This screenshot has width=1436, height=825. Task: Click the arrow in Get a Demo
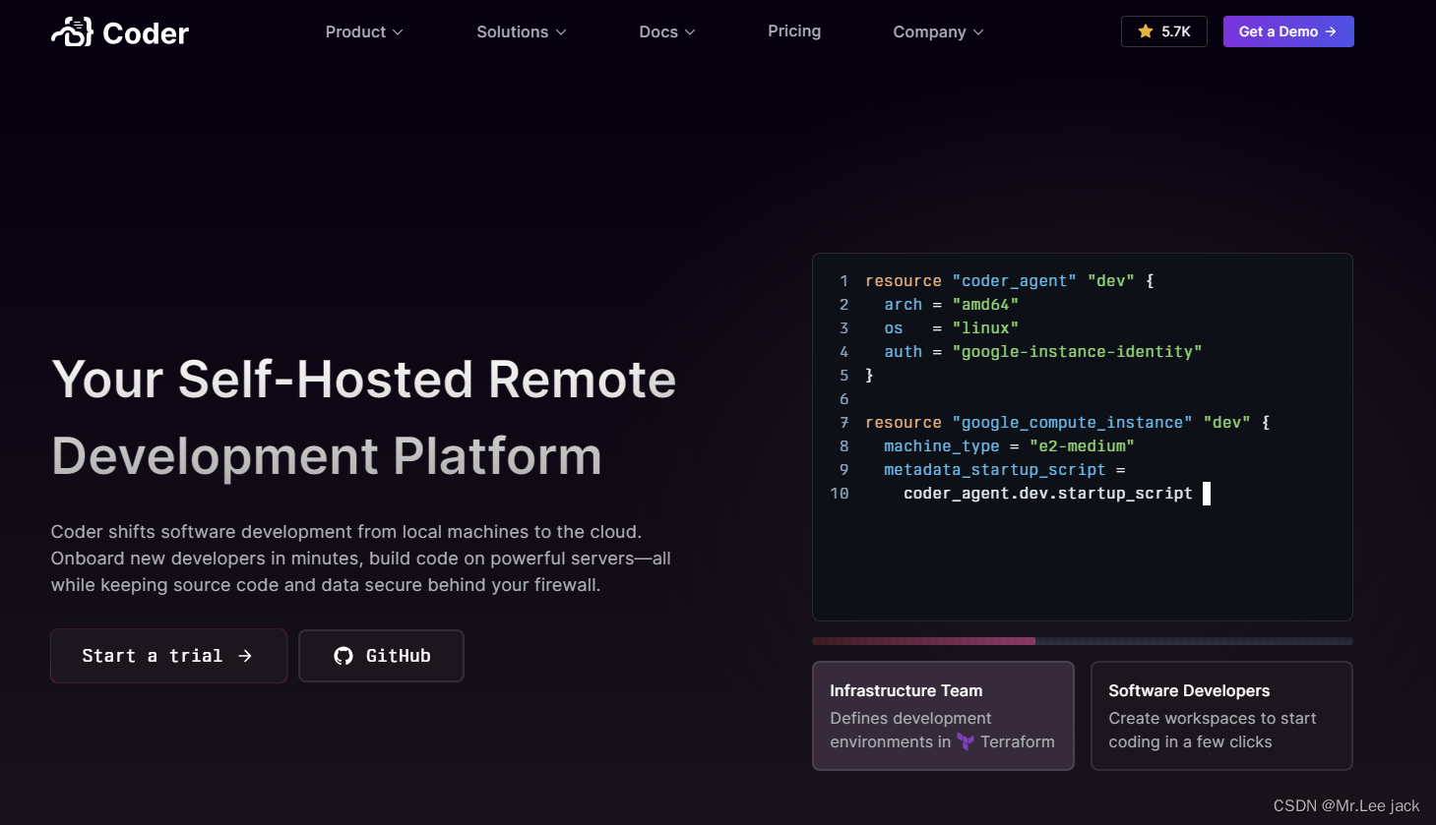[x=1331, y=31]
